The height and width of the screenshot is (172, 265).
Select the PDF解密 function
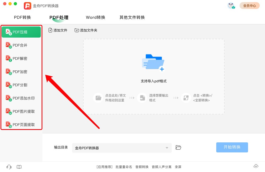point(21,58)
